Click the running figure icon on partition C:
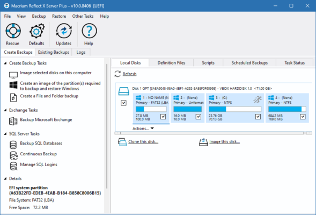316x215 pixels. point(258,99)
